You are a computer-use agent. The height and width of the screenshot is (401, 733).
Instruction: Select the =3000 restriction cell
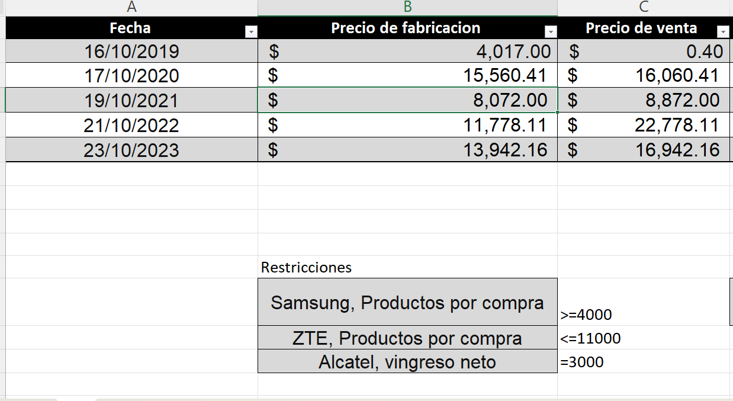click(645, 361)
